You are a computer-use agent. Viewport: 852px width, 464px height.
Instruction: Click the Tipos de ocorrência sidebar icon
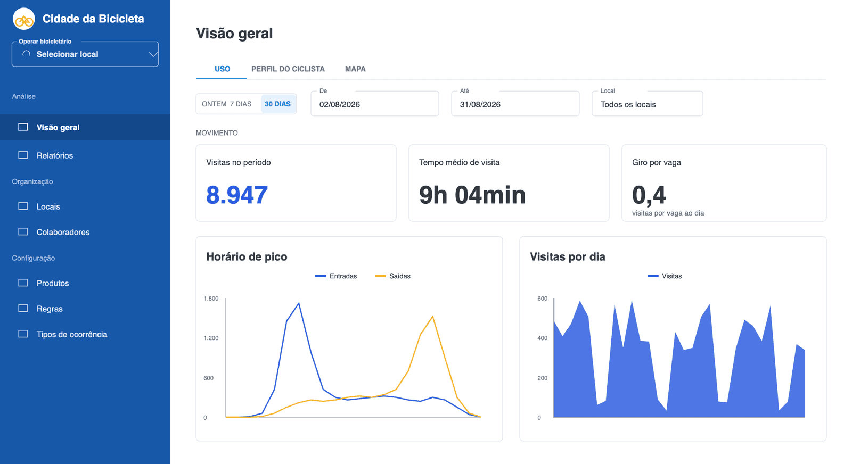(x=23, y=334)
